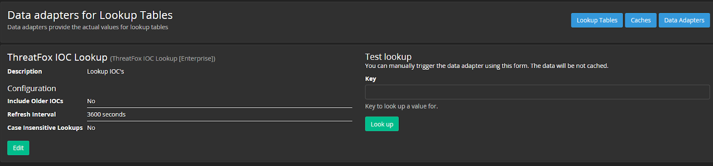The width and height of the screenshot is (713, 166).
Task: Click the 'Description' field label
Action: pyautogui.click(x=25, y=71)
